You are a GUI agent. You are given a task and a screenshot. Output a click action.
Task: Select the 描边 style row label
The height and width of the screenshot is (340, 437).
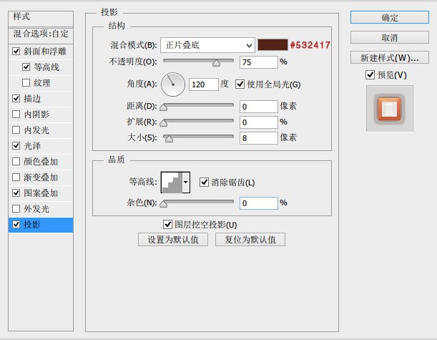[x=32, y=99]
